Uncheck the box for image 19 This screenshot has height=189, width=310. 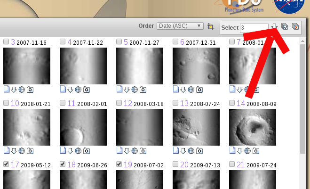tap(119, 164)
